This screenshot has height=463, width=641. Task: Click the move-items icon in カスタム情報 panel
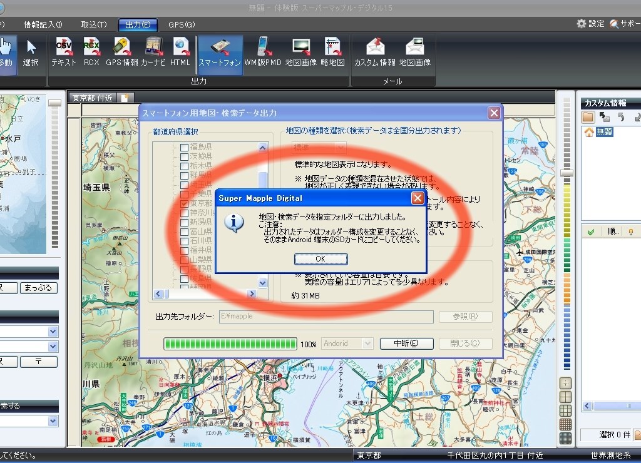coord(604,117)
